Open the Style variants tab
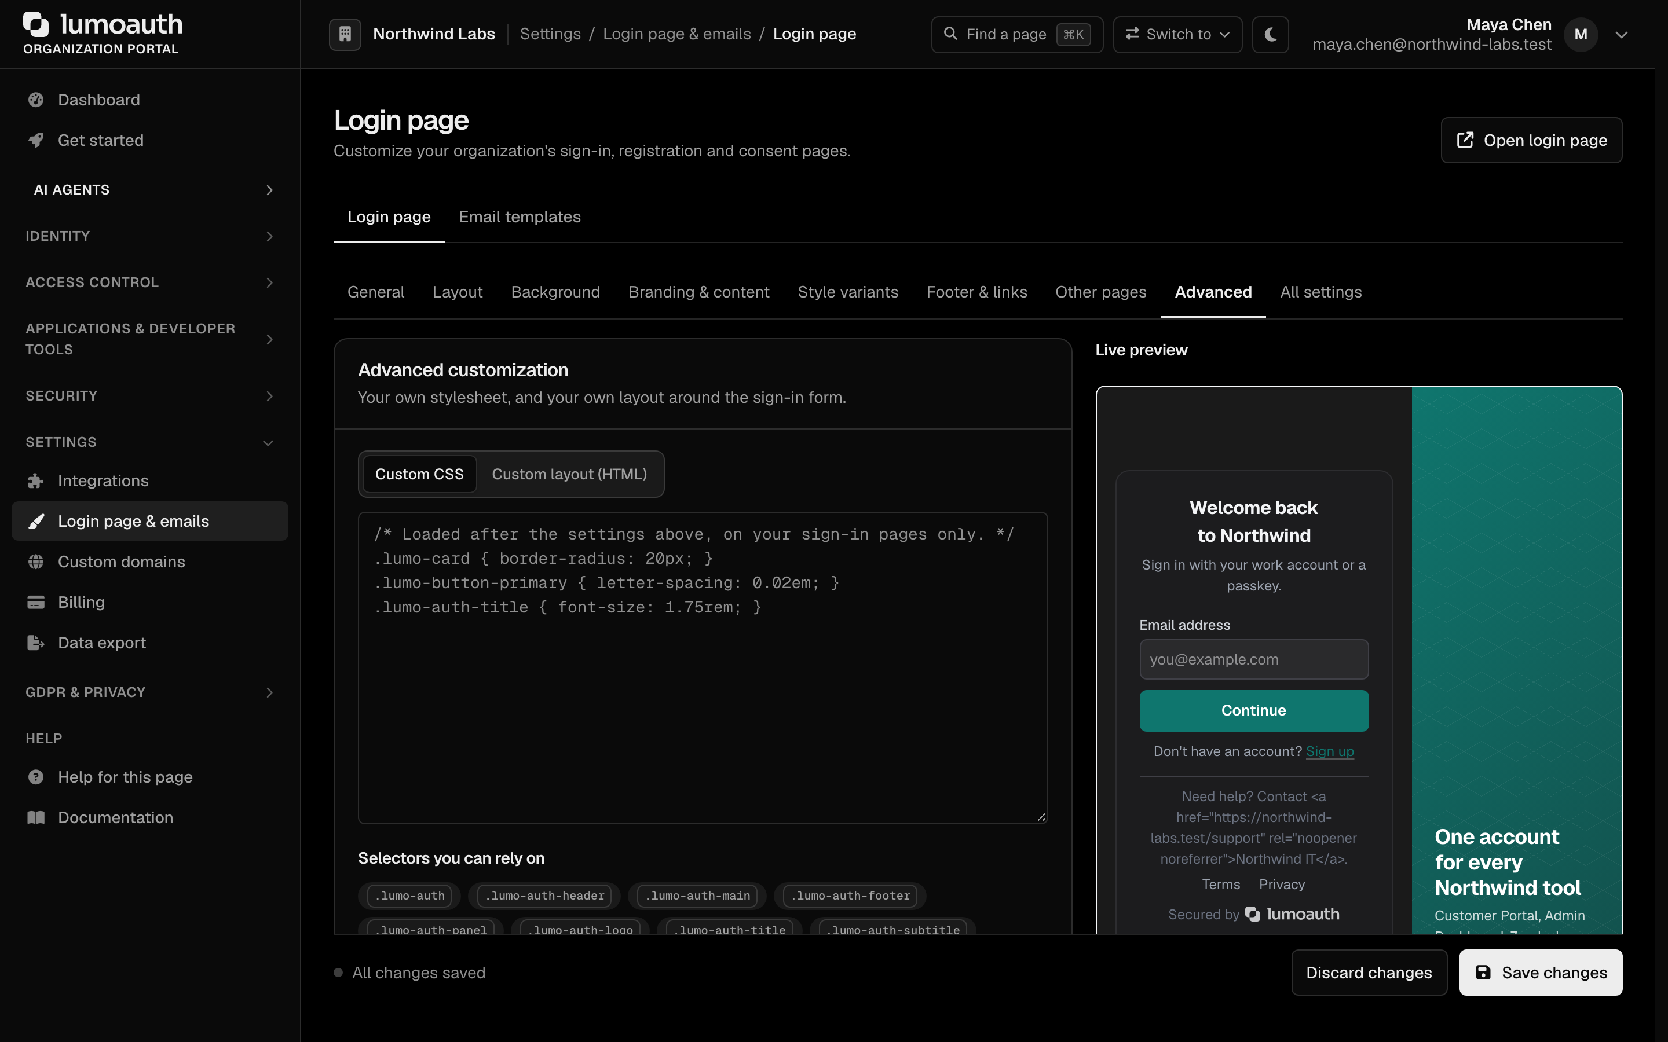Image resolution: width=1668 pixels, height=1042 pixels. [848, 292]
